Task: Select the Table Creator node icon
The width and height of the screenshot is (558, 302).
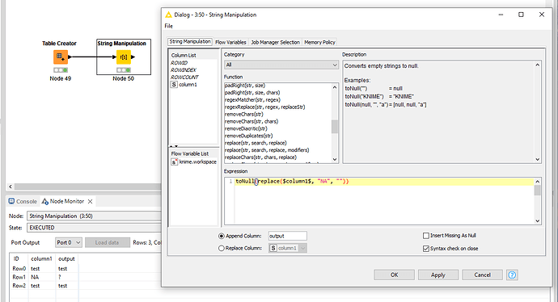Action: click(61, 57)
